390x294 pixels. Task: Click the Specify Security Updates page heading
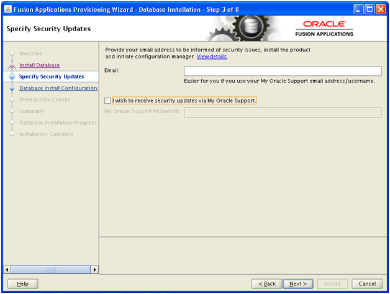point(48,29)
